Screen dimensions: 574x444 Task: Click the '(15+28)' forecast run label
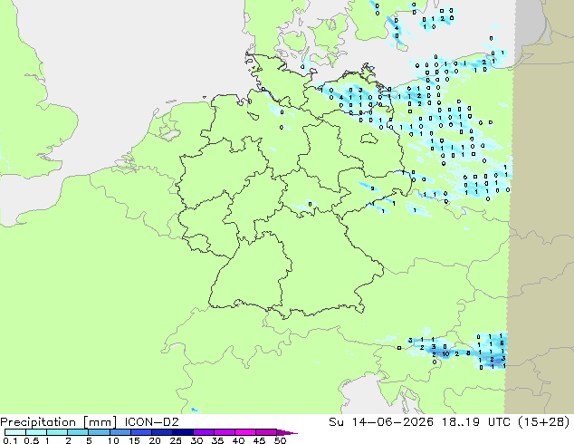[x=544, y=422]
